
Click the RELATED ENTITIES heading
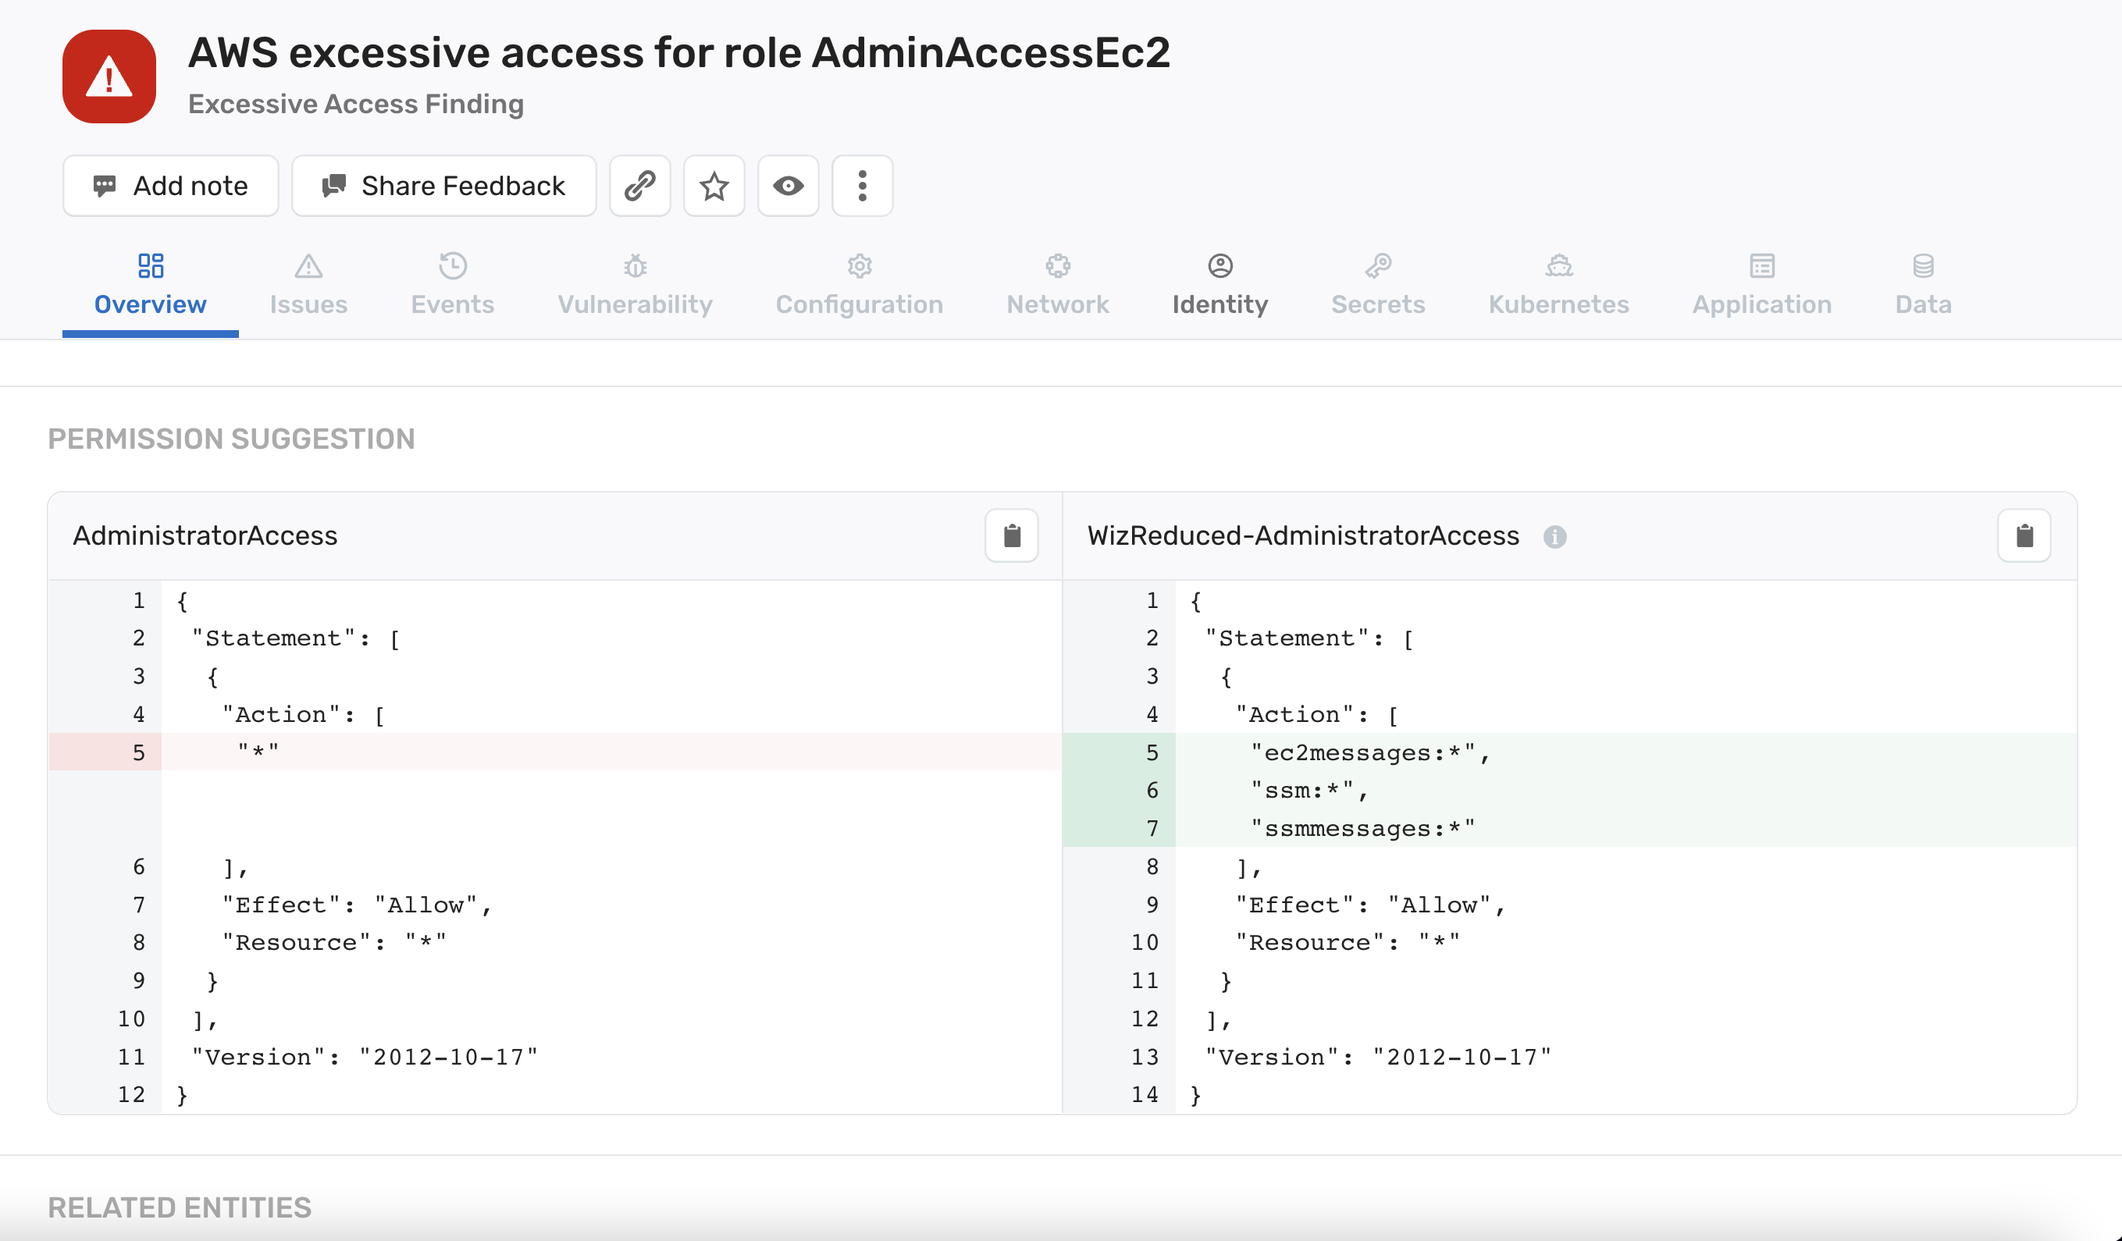[x=180, y=1207]
